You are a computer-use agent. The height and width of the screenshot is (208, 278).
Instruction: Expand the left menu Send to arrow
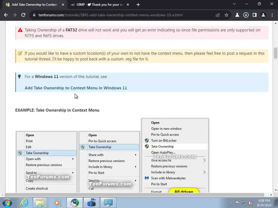tap(73, 173)
